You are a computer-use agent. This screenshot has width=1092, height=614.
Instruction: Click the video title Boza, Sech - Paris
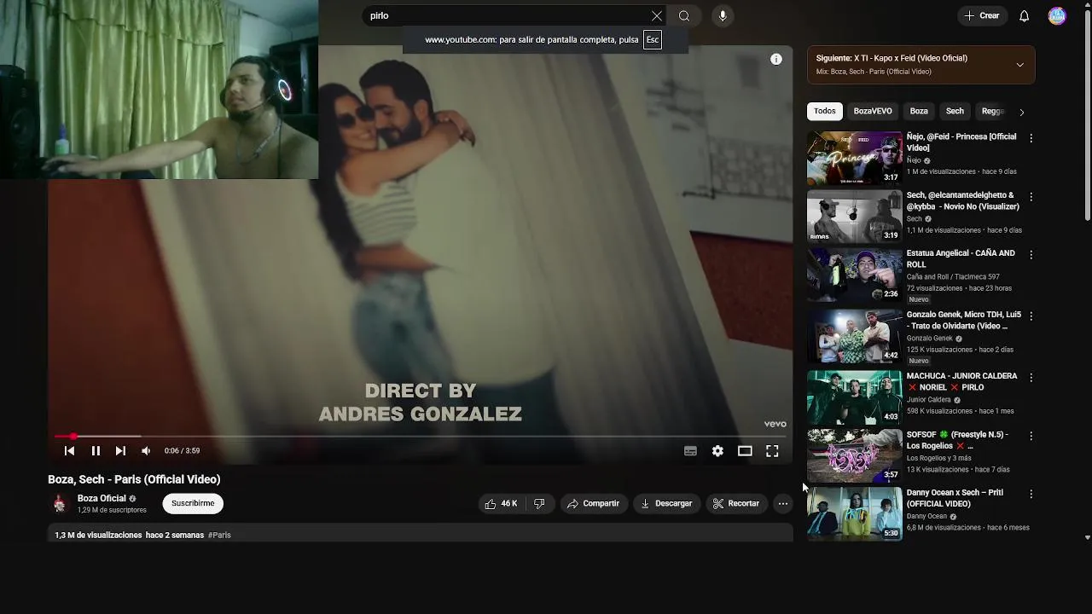[134, 480]
